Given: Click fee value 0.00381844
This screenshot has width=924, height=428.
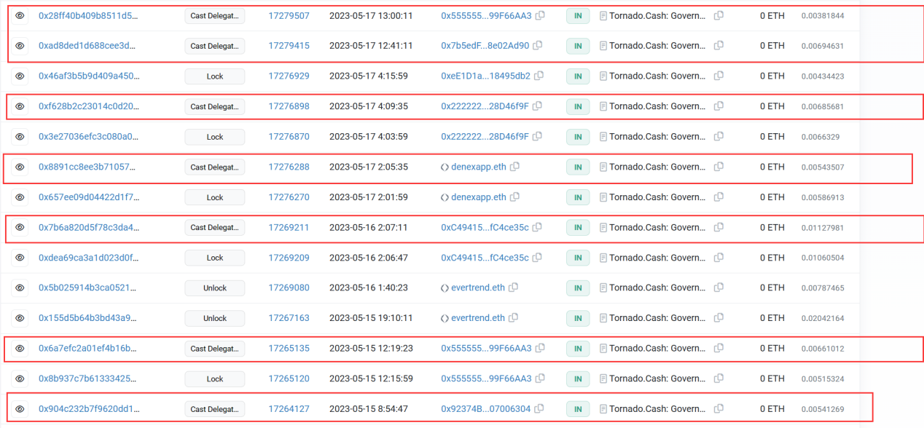Looking at the screenshot, I should tap(823, 16).
